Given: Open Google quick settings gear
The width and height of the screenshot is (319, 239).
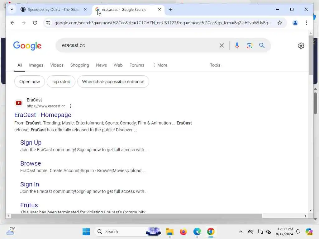Looking at the screenshot, I should coord(301,46).
